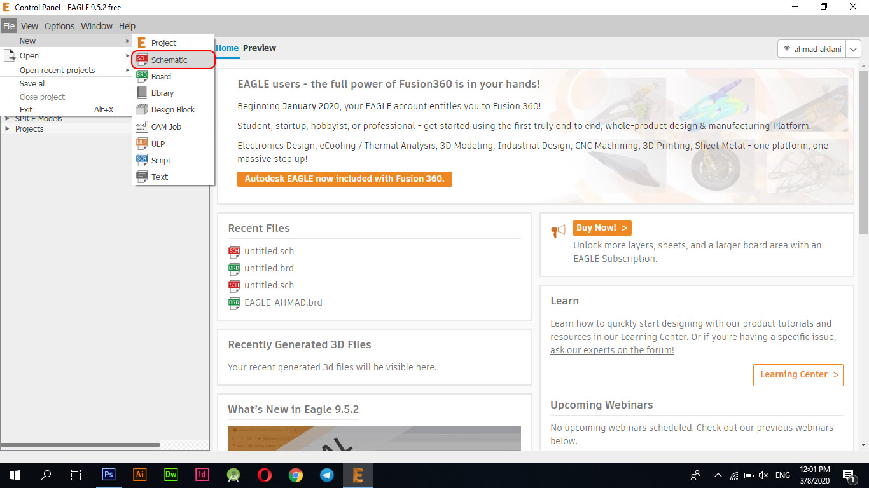Click the Buy Now button
869x488 pixels.
click(x=602, y=227)
